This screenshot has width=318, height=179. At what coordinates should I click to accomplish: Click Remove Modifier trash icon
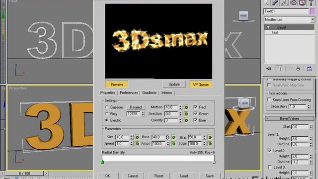tap(298, 69)
